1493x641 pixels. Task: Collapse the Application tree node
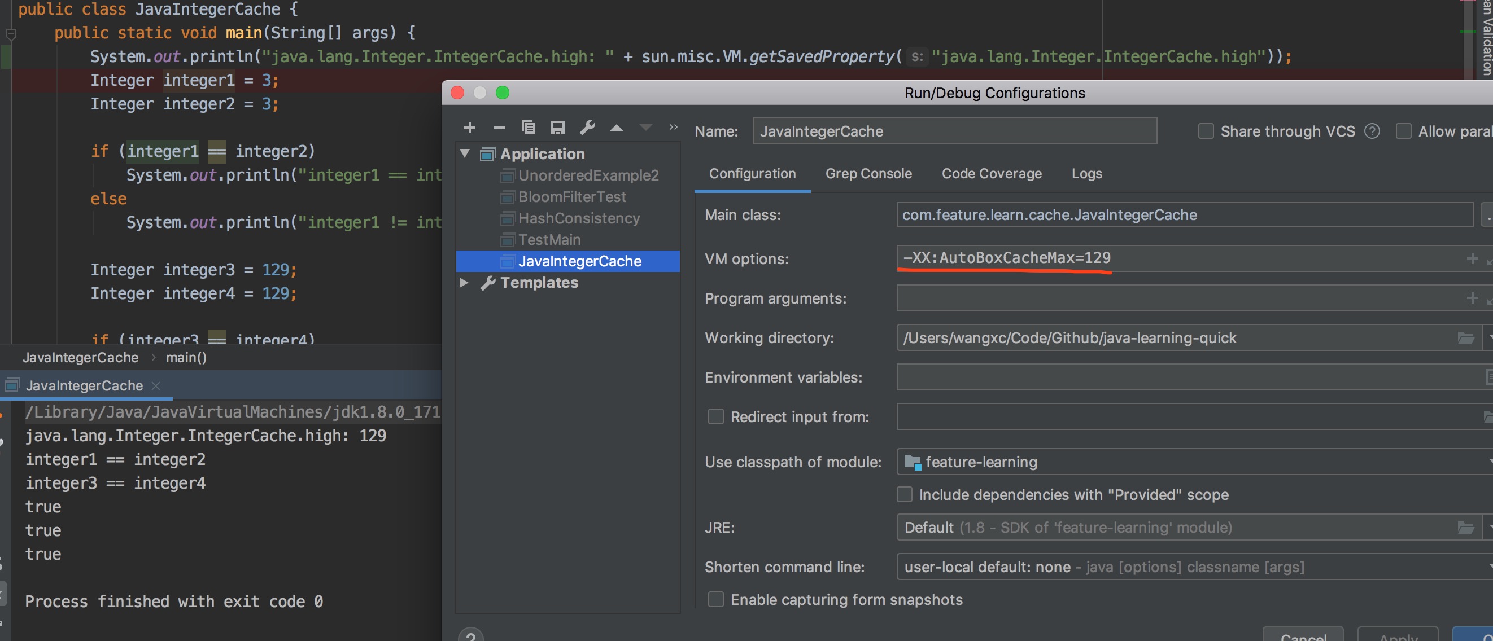click(x=465, y=153)
